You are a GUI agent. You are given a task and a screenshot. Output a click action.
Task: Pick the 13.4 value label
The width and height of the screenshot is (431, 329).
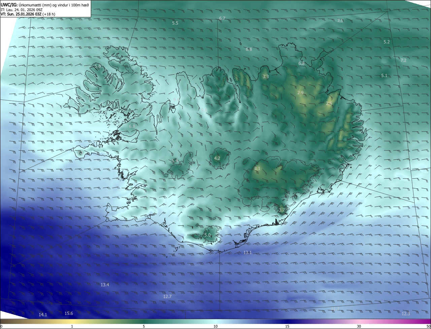coord(105,285)
